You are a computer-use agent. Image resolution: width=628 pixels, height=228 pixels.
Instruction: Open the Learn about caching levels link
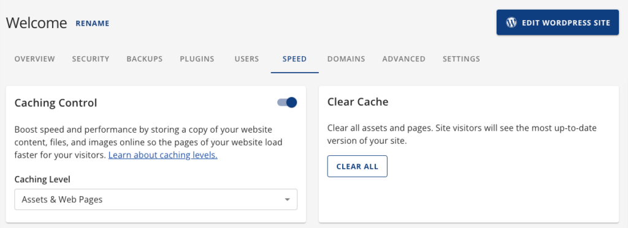point(163,155)
